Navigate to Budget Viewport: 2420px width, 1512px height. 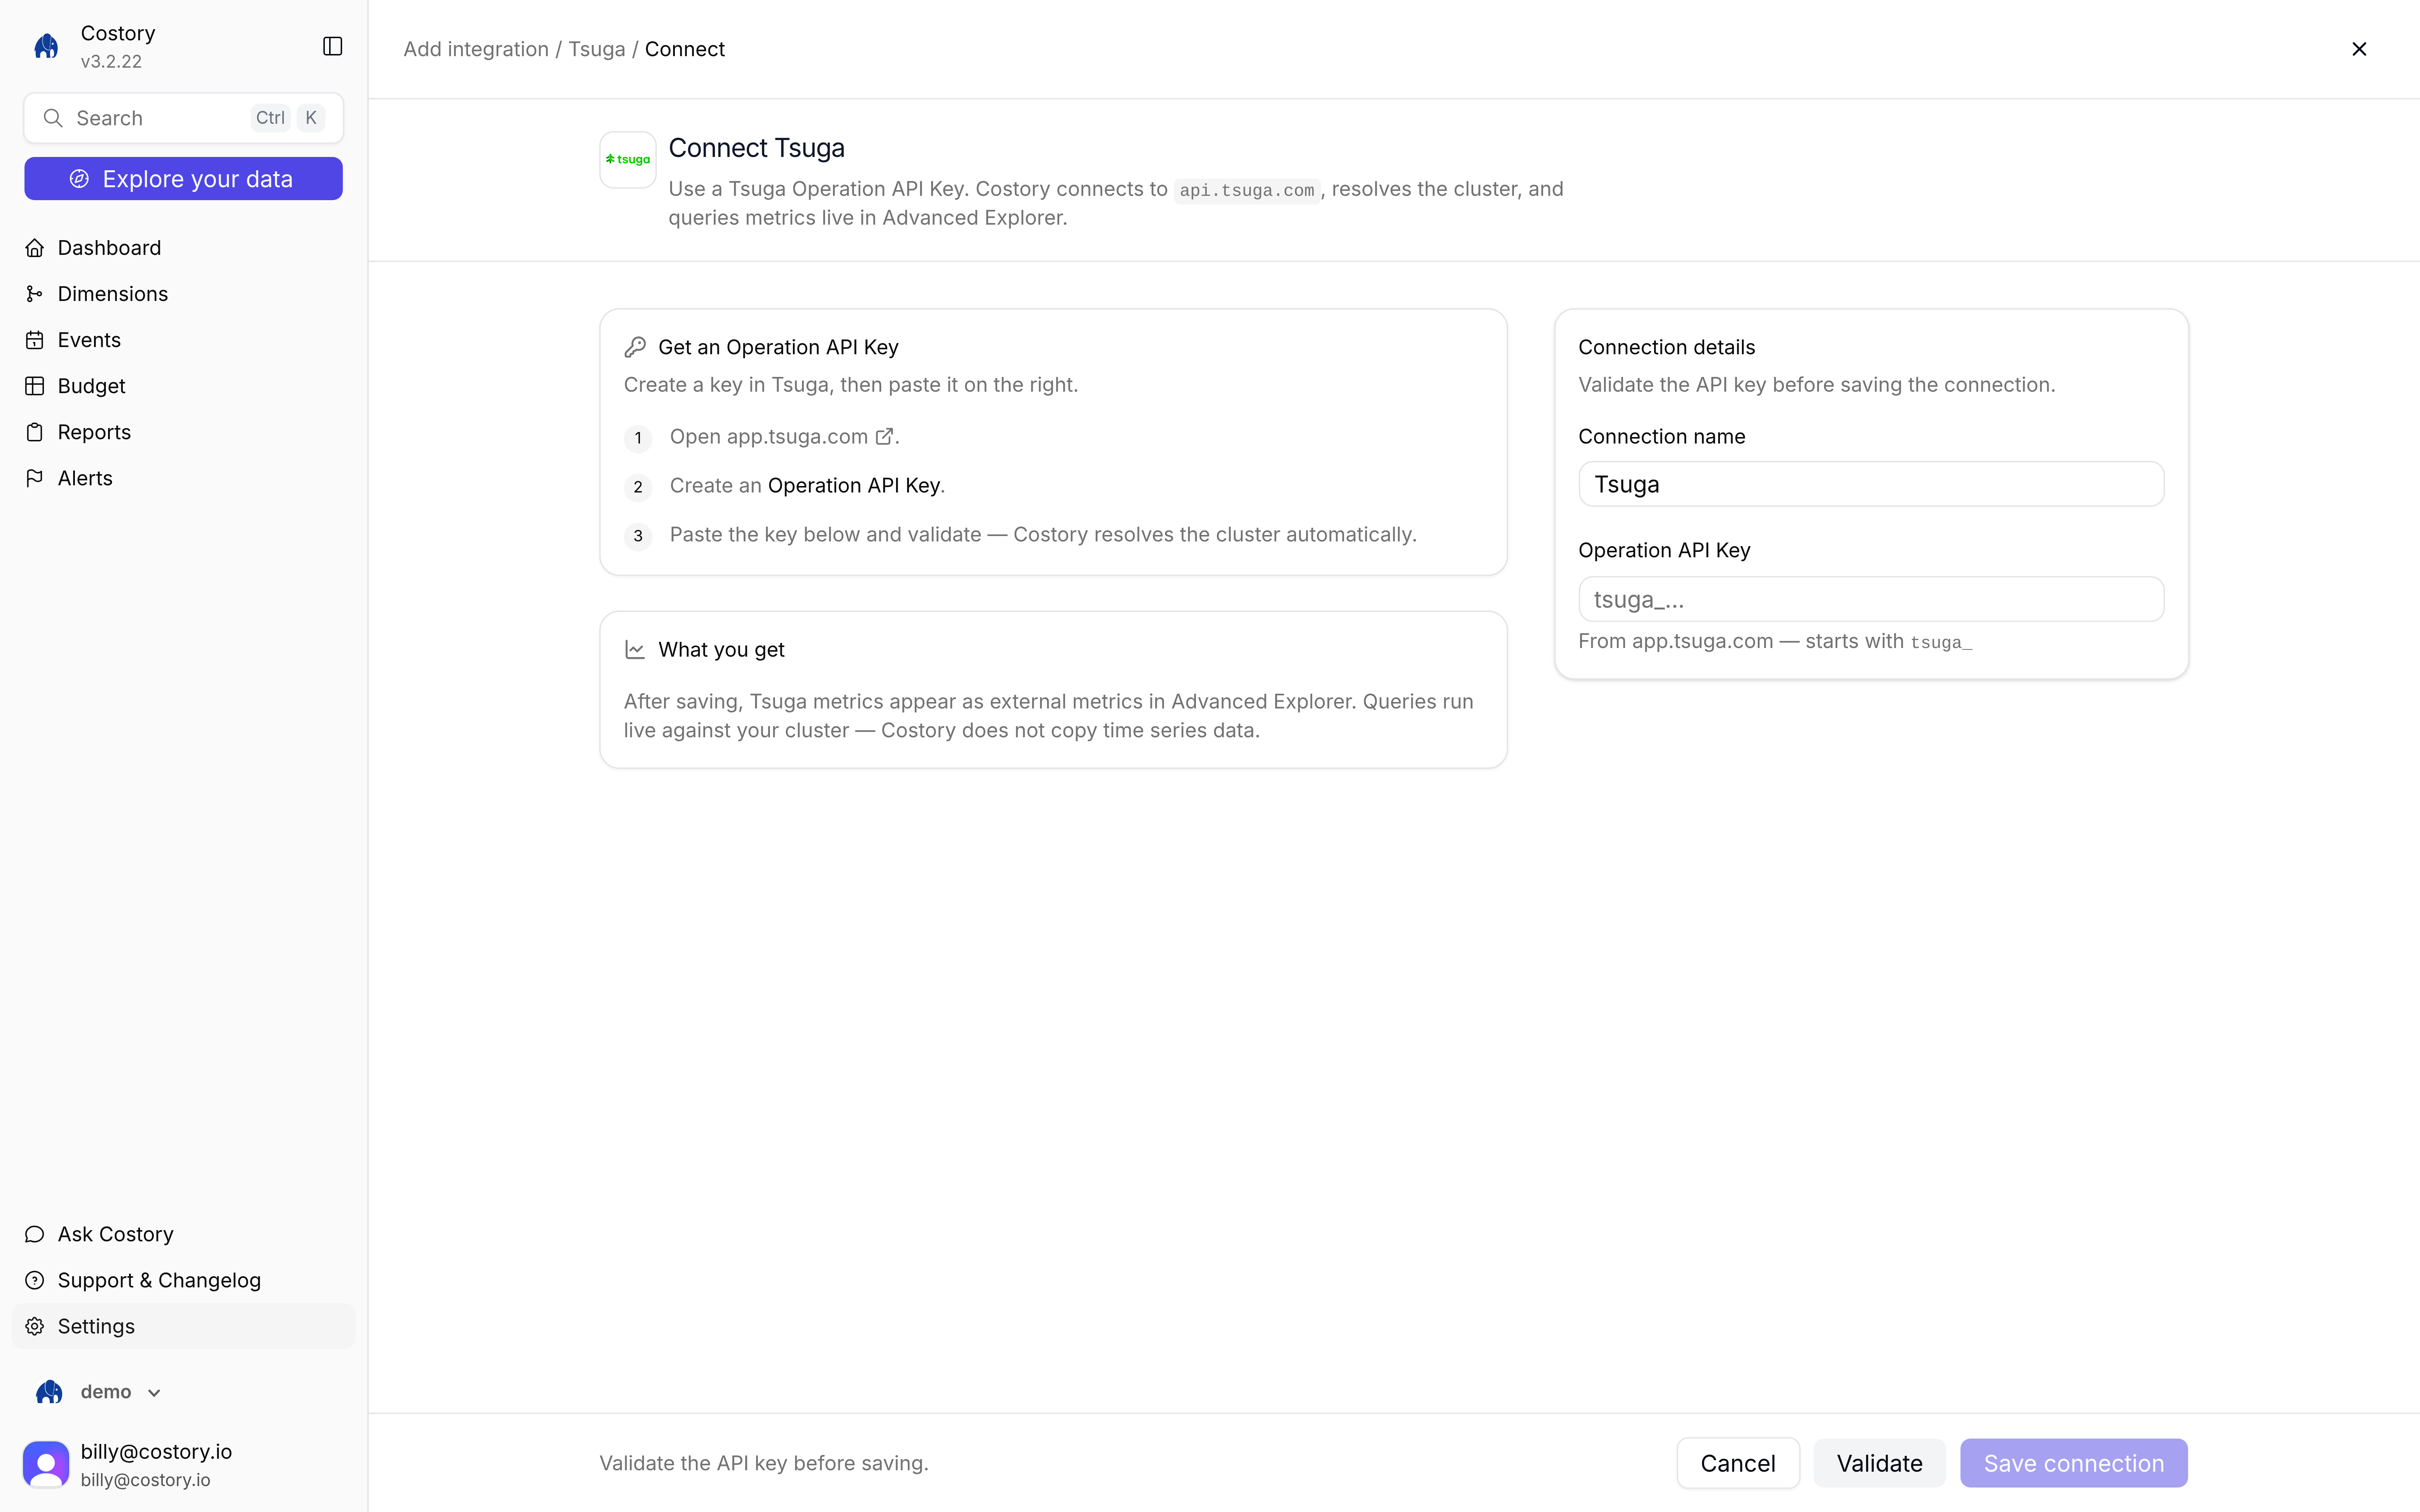click(x=184, y=386)
